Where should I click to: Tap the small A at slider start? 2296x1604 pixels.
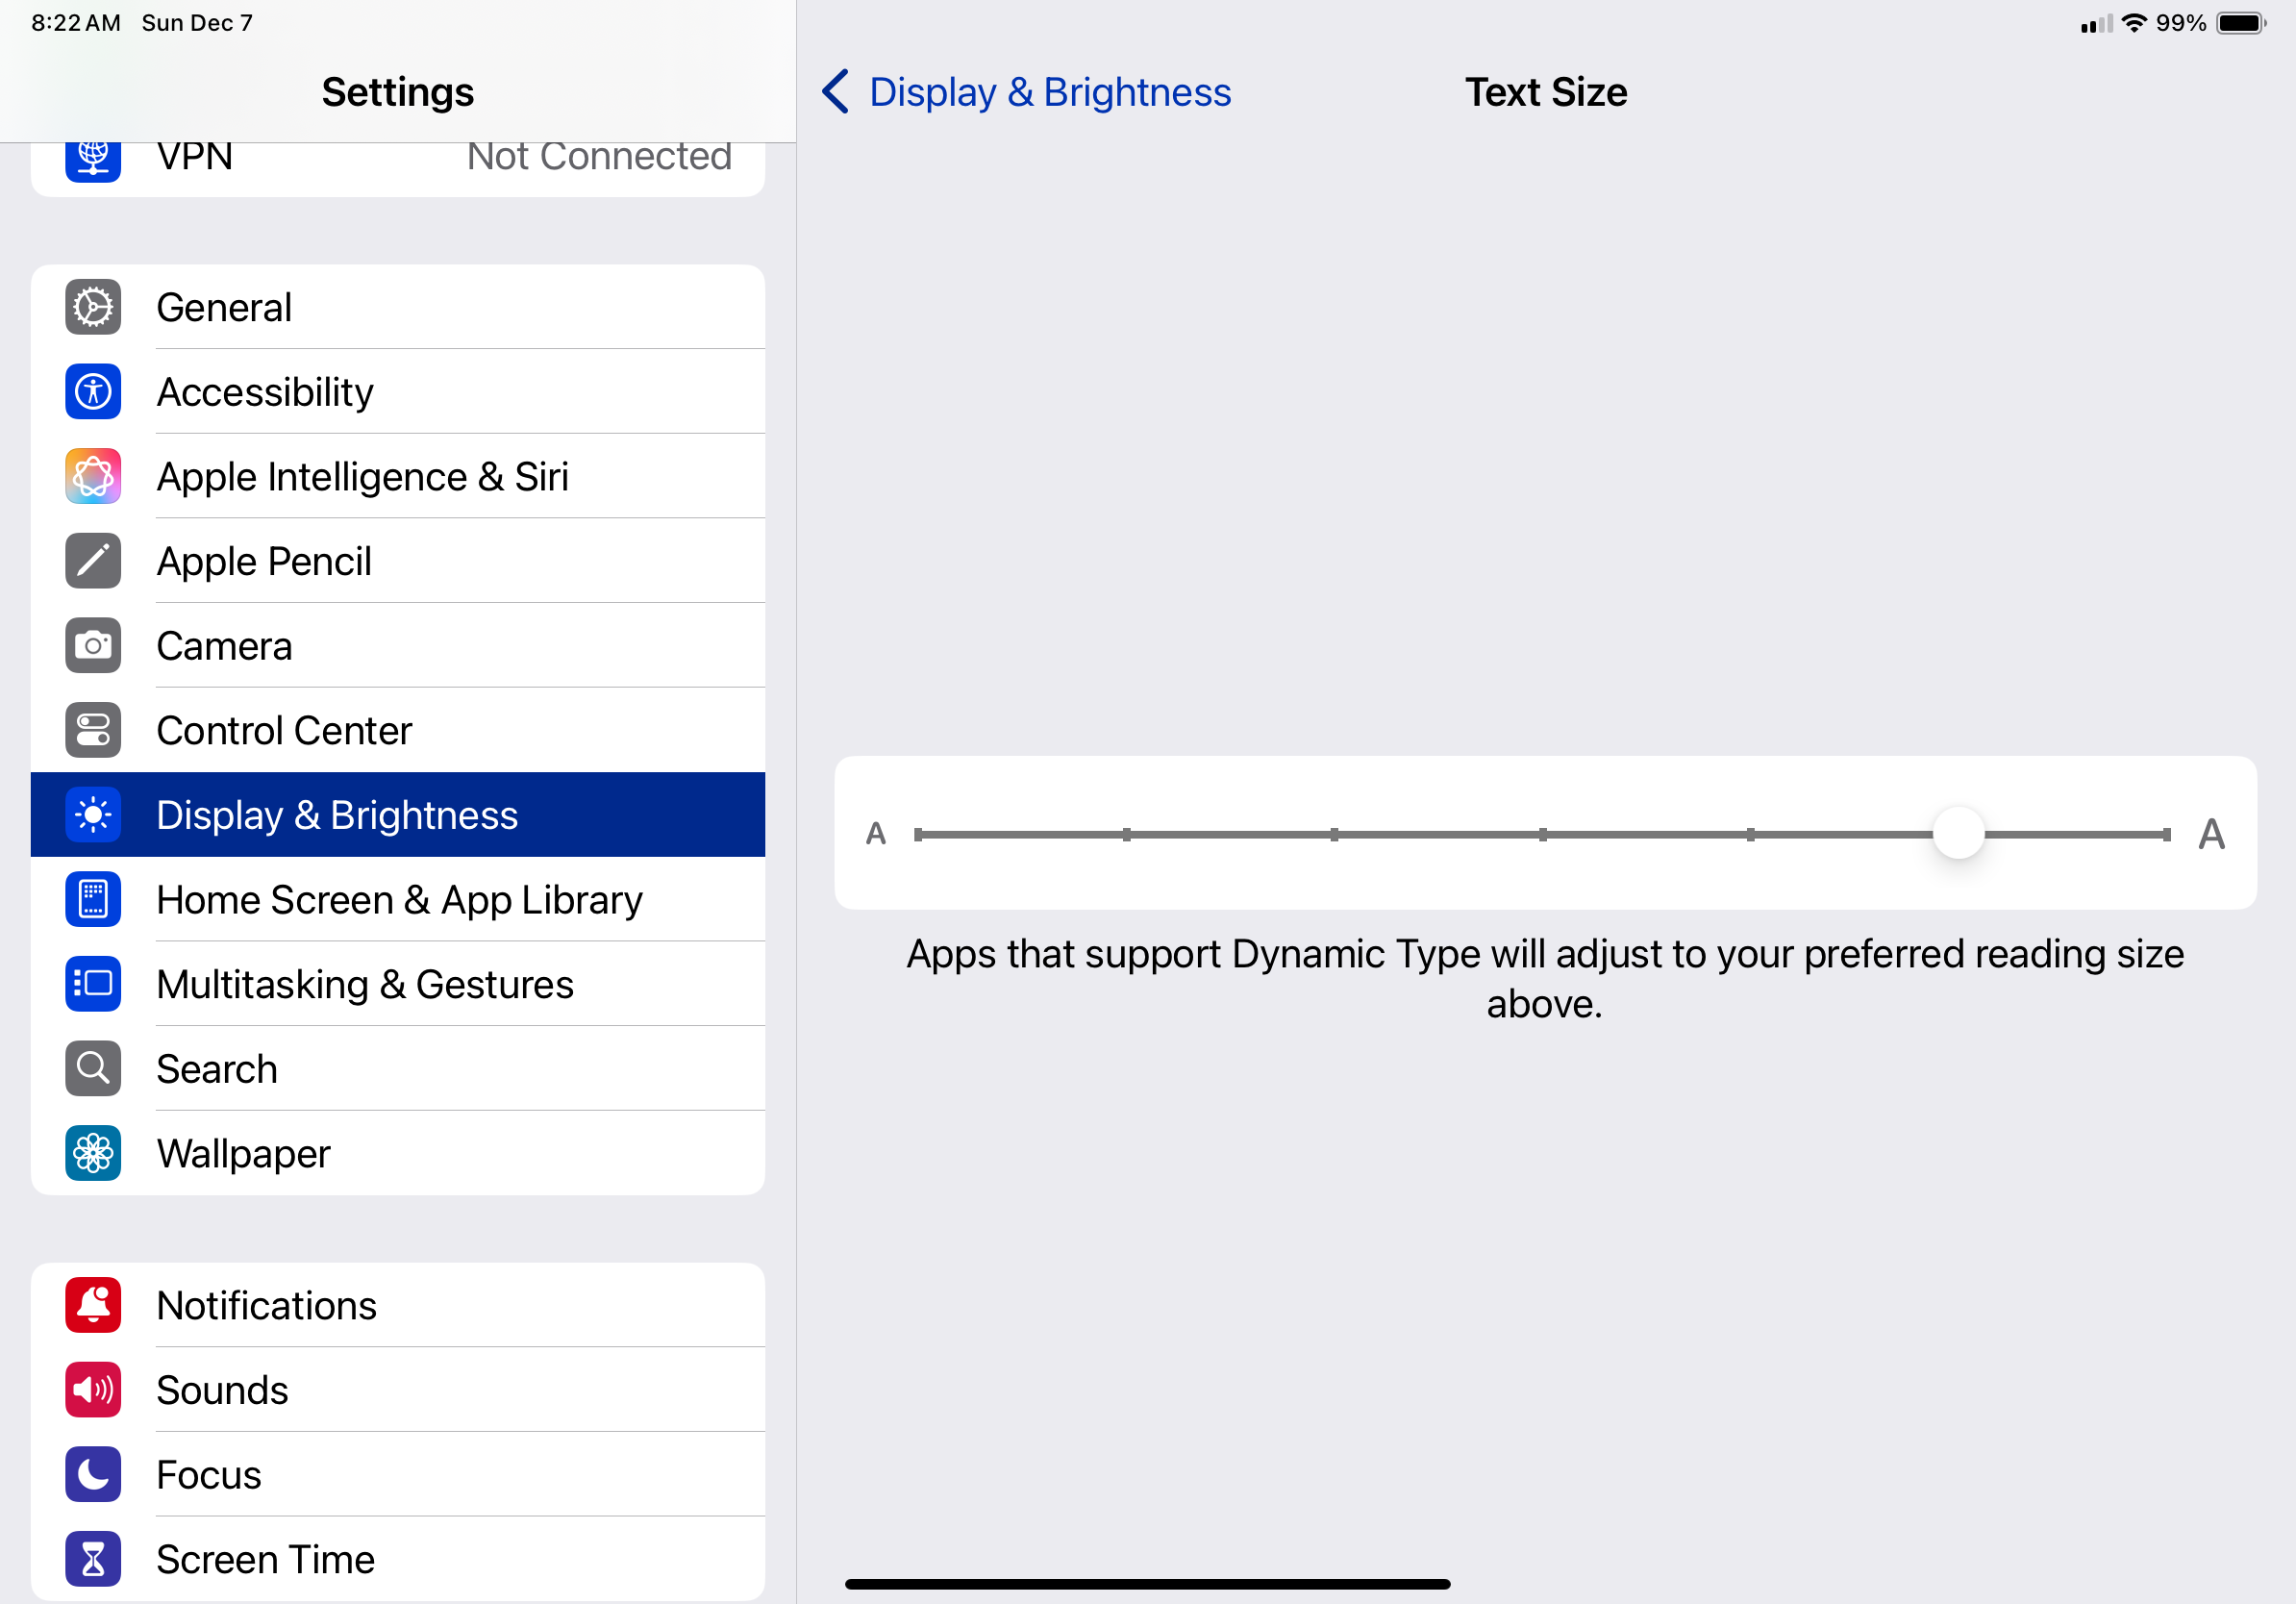[x=876, y=834]
